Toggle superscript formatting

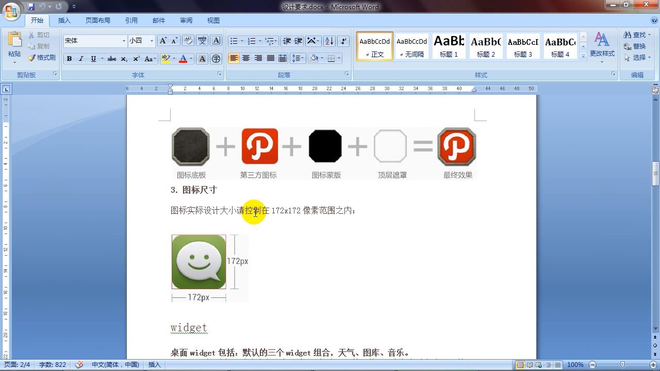137,59
